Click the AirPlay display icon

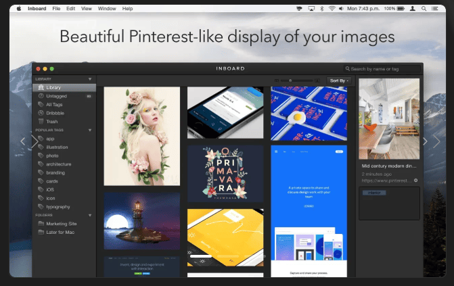(x=311, y=9)
